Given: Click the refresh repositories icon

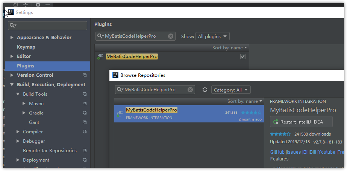Looking at the screenshot, I should [205, 90].
